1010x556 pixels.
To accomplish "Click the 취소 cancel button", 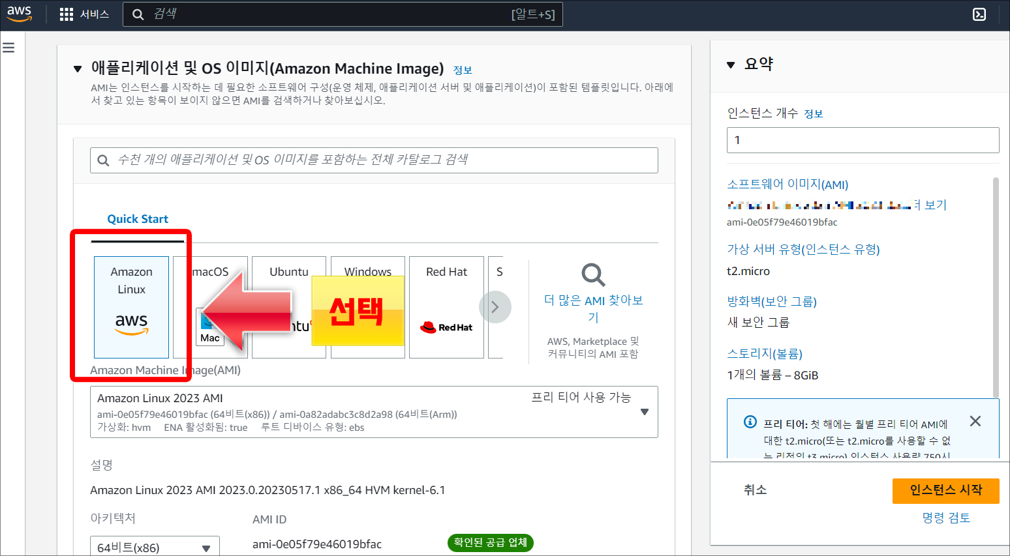I will coord(755,490).
